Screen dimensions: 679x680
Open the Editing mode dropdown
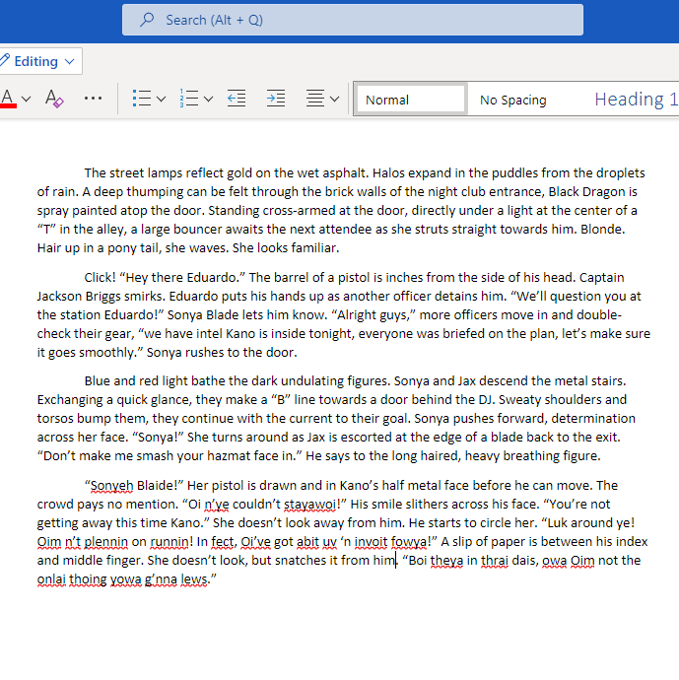click(39, 61)
